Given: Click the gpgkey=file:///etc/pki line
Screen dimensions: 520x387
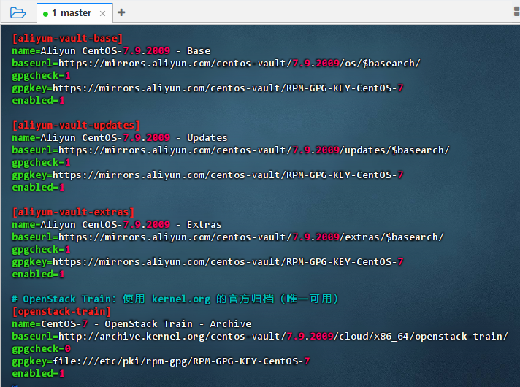Looking at the screenshot, I should [161, 361].
